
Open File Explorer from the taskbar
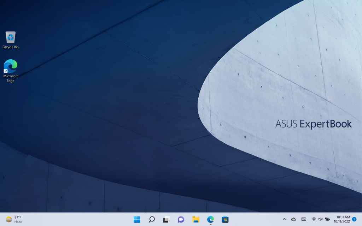coord(196,220)
